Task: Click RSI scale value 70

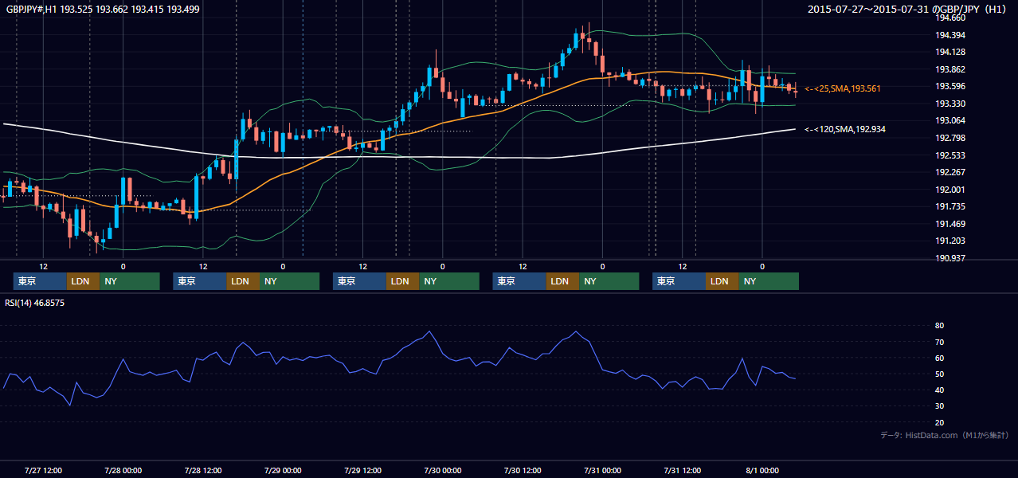Action: pos(940,342)
